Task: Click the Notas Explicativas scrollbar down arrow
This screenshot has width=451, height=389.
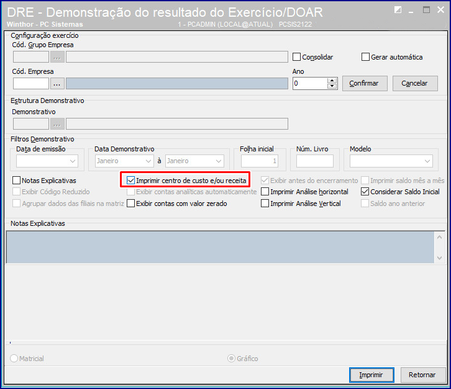Action: click(x=439, y=257)
